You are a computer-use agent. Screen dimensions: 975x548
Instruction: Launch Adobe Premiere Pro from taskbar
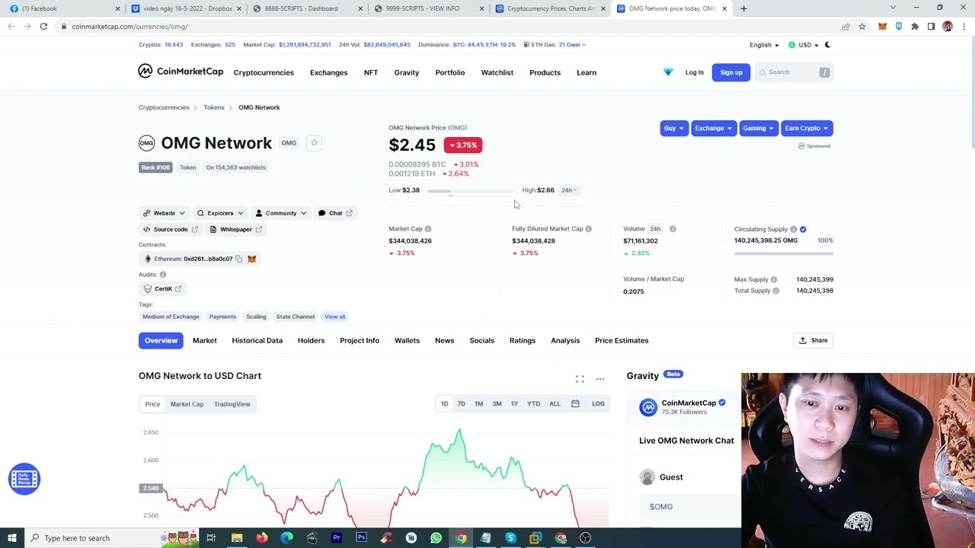[336, 538]
